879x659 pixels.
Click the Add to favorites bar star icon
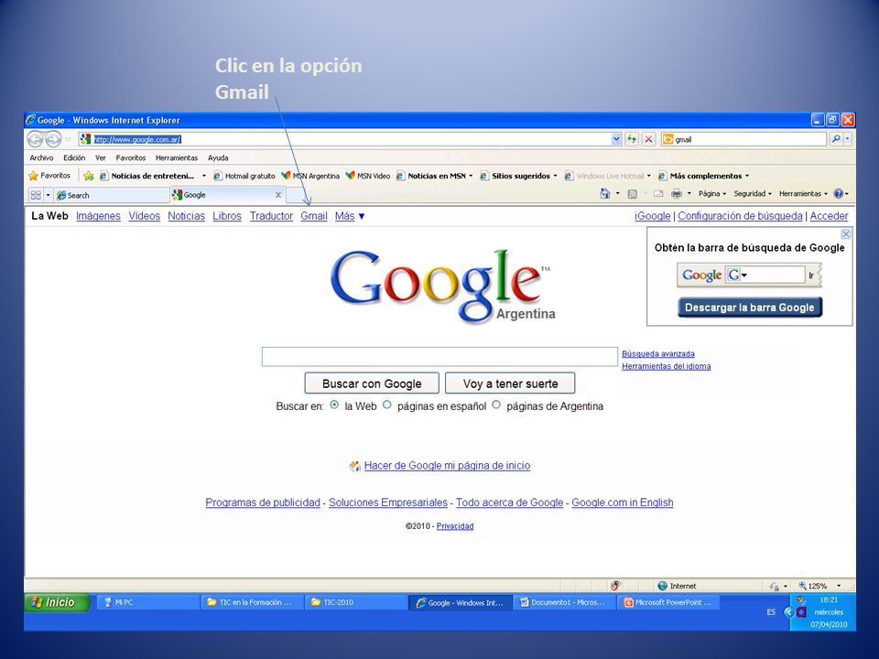tap(89, 176)
